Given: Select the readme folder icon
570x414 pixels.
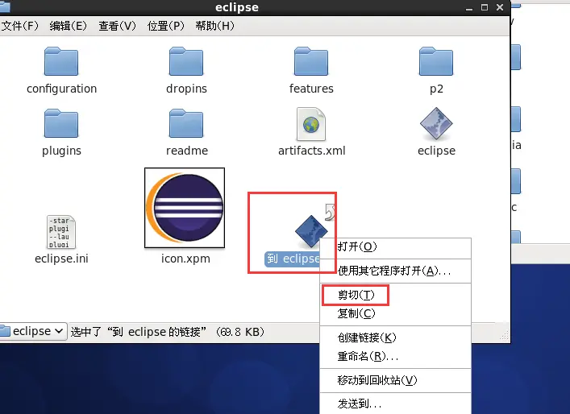Looking at the screenshot, I should coord(186,123).
